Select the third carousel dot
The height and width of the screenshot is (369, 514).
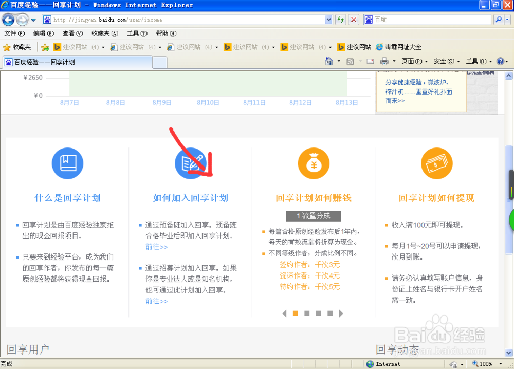tap(318, 313)
